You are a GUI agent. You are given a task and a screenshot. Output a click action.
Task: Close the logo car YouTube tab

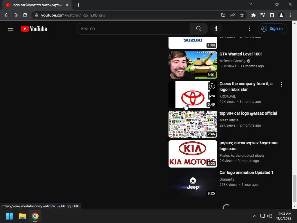point(67,5)
